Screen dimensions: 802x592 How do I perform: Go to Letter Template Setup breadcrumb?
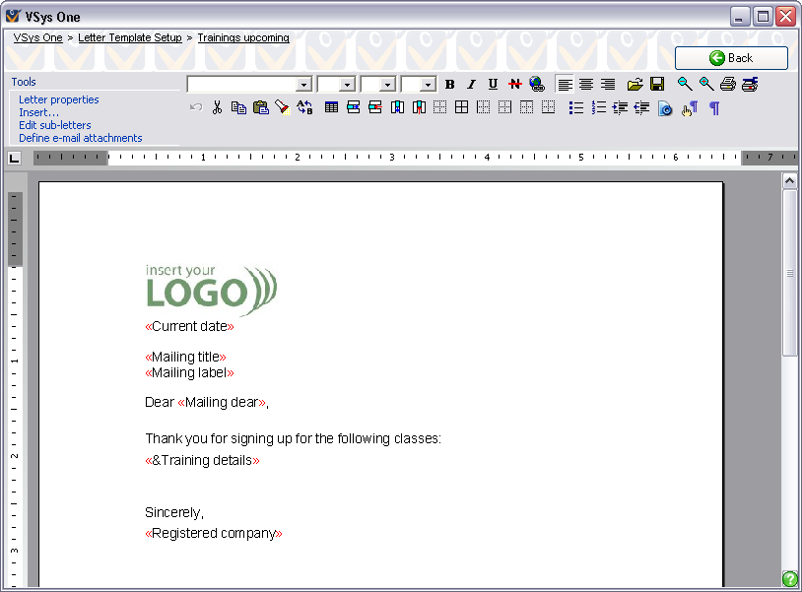click(130, 37)
